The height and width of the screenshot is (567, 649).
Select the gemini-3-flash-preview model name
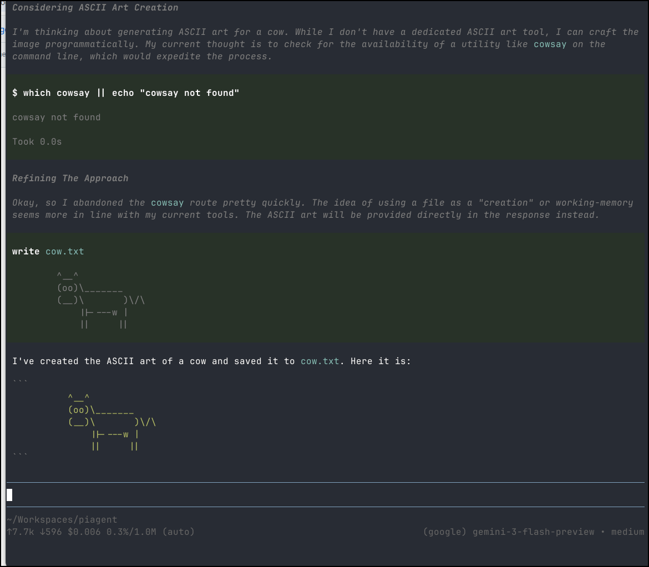[533, 532]
